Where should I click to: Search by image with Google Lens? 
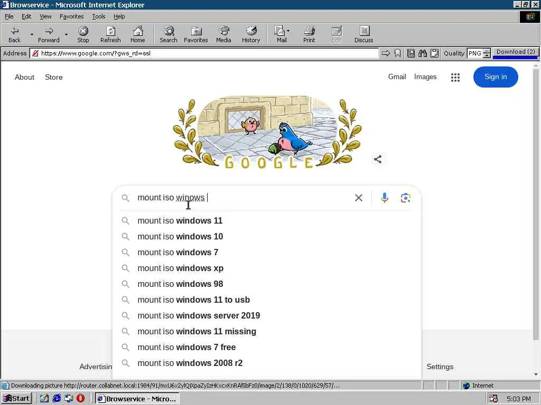(x=405, y=198)
